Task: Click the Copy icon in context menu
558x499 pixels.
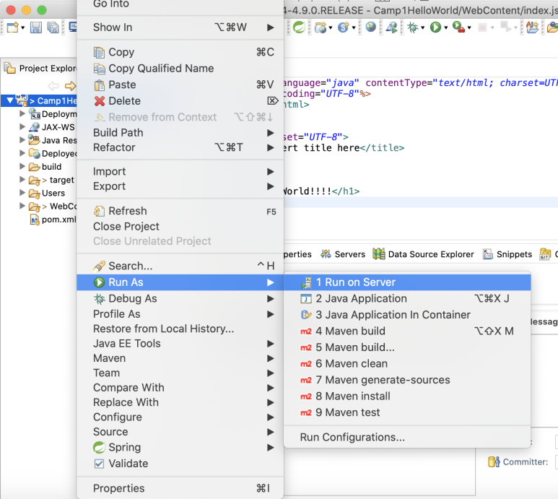Action: pyautogui.click(x=100, y=52)
